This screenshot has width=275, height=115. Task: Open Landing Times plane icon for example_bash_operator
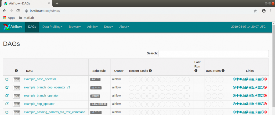click(250, 79)
